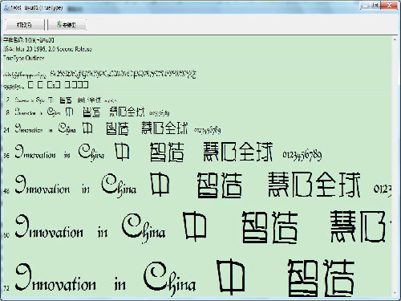
Task: Click the size 48 'Innovation in China' sample
Action: 75,185
